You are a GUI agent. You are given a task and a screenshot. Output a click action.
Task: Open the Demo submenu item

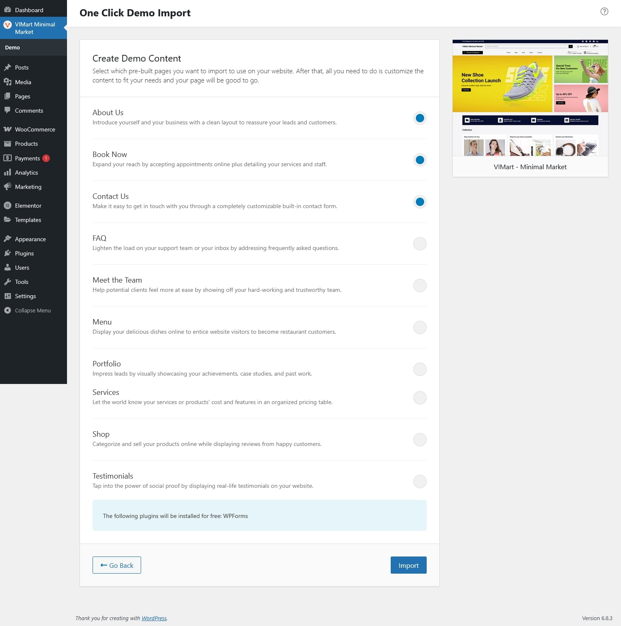tap(13, 48)
